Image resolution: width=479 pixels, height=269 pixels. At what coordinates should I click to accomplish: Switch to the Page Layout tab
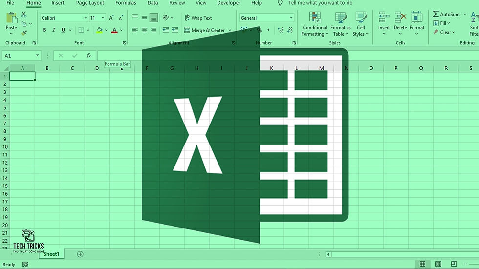(x=90, y=3)
